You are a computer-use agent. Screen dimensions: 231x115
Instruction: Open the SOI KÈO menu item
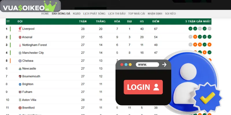170,14
